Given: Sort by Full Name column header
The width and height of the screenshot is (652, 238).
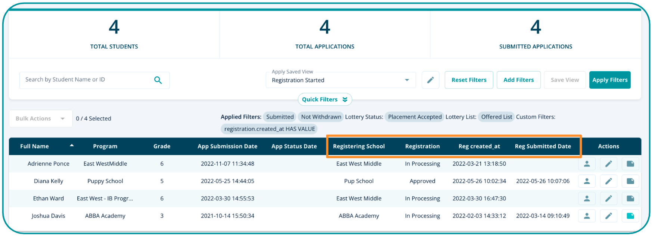Looking at the screenshot, I should point(35,146).
